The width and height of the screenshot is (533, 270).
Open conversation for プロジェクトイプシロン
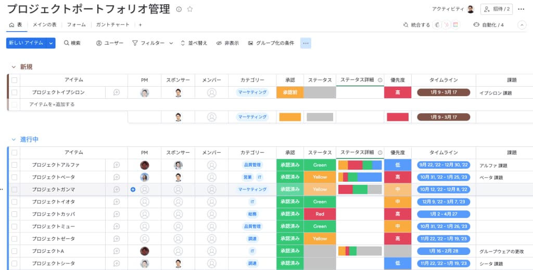(x=117, y=92)
